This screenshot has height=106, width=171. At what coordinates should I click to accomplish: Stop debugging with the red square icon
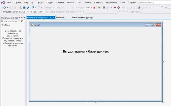coord(115,7)
